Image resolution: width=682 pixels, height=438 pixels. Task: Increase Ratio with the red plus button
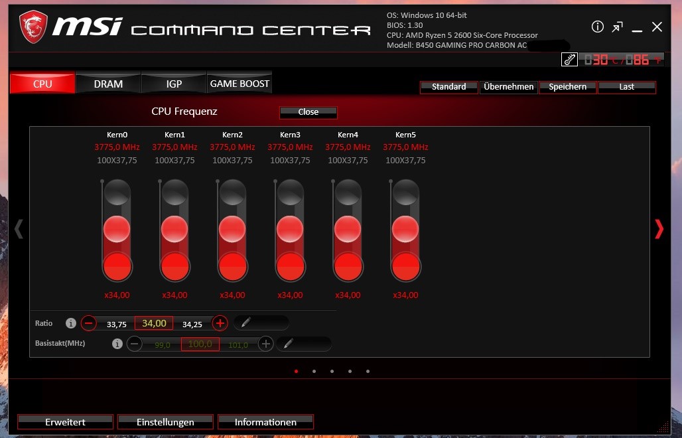click(x=220, y=323)
